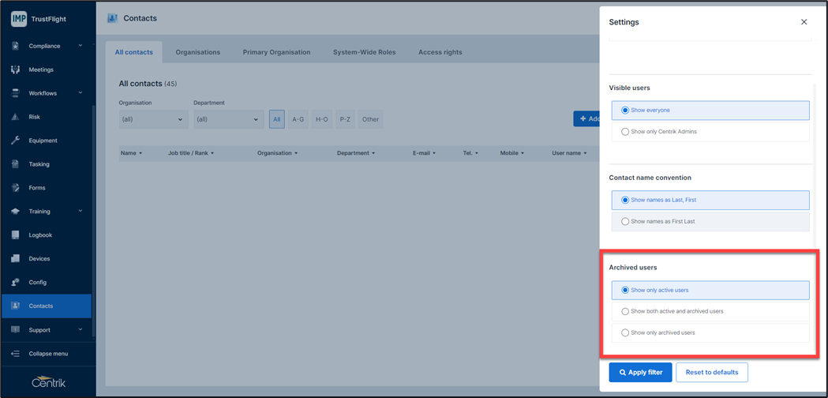The image size is (828, 398).
Task: Click the Risk warning icon in sidebar
Action: click(x=15, y=117)
